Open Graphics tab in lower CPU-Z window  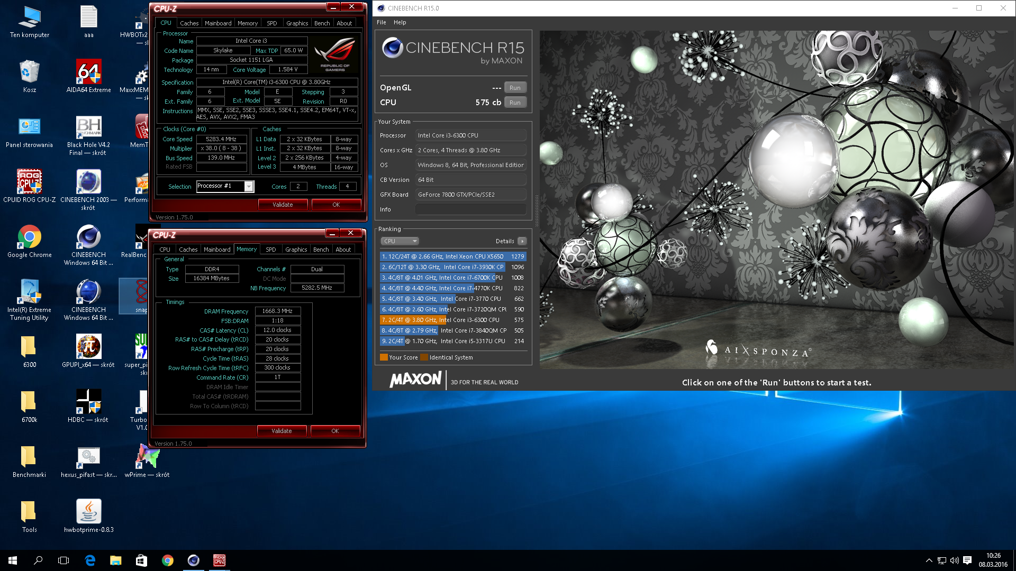(296, 250)
